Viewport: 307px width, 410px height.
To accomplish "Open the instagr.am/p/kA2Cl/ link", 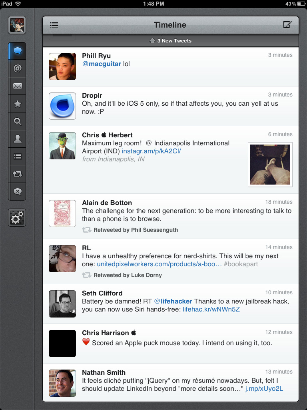I will (x=152, y=151).
